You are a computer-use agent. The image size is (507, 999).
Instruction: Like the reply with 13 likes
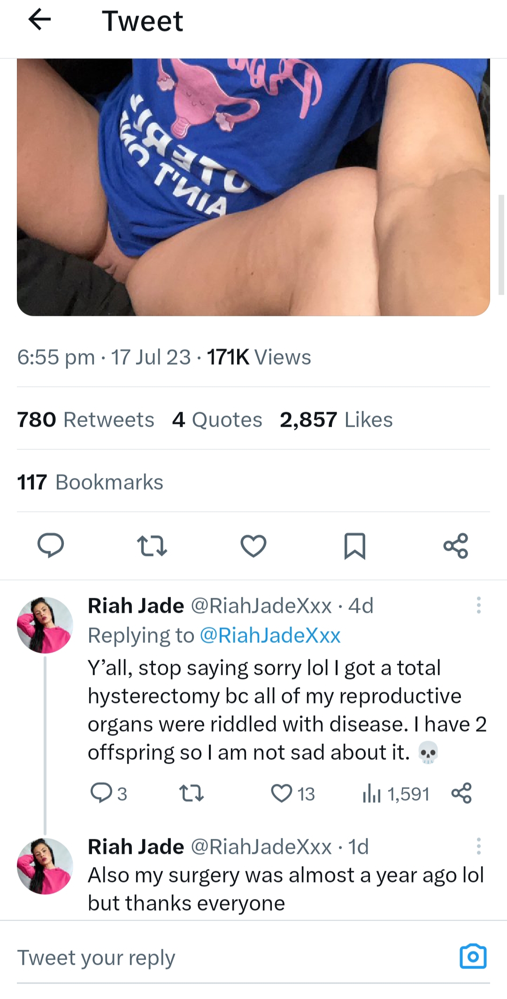tap(293, 794)
